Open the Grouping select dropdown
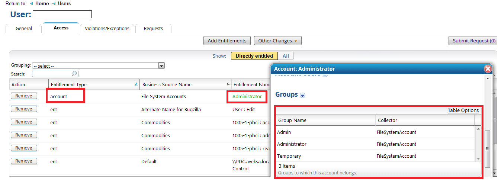 [161, 66]
